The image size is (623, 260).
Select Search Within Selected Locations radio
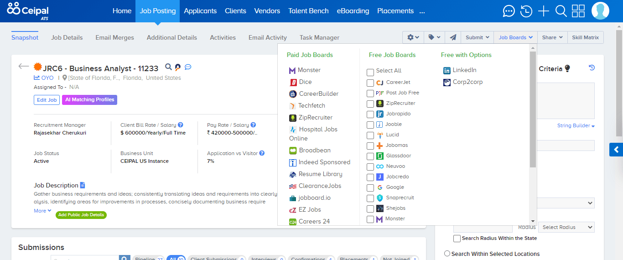tap(447, 254)
